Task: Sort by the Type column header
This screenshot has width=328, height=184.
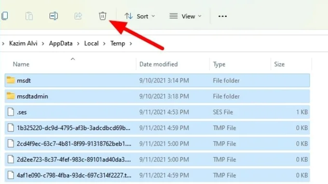Action: click(219, 65)
